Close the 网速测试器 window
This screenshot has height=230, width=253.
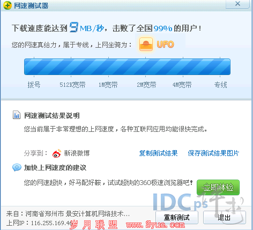click(x=237, y=4)
